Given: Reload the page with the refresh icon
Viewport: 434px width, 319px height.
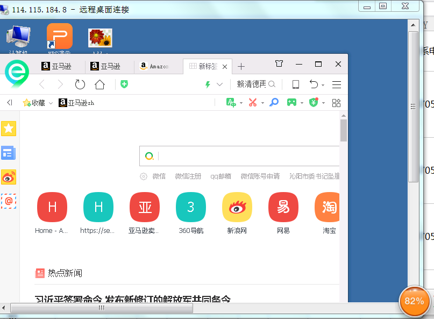Looking at the screenshot, I should 80,84.
